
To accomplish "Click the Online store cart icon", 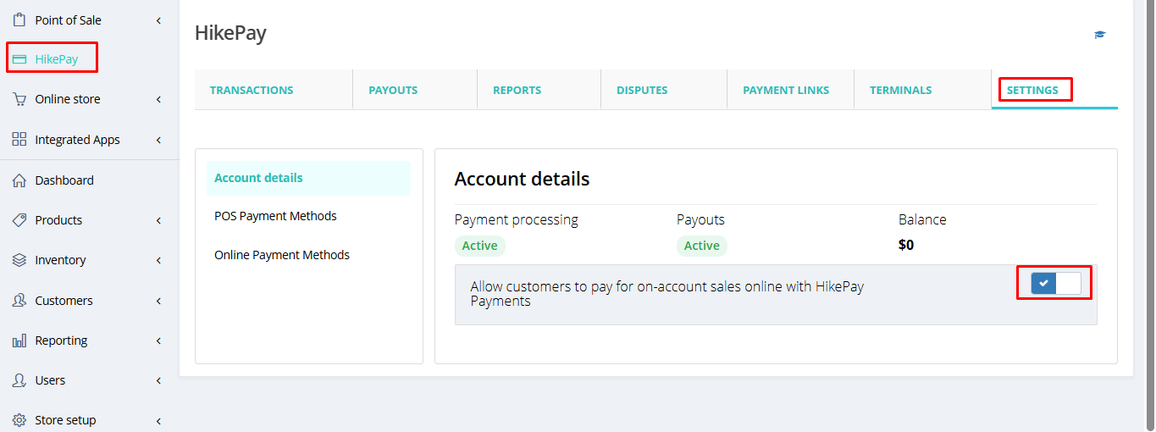I will (19, 99).
